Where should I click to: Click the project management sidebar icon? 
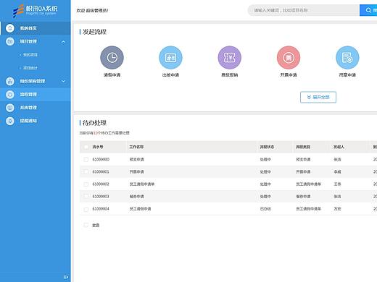click(x=10, y=41)
